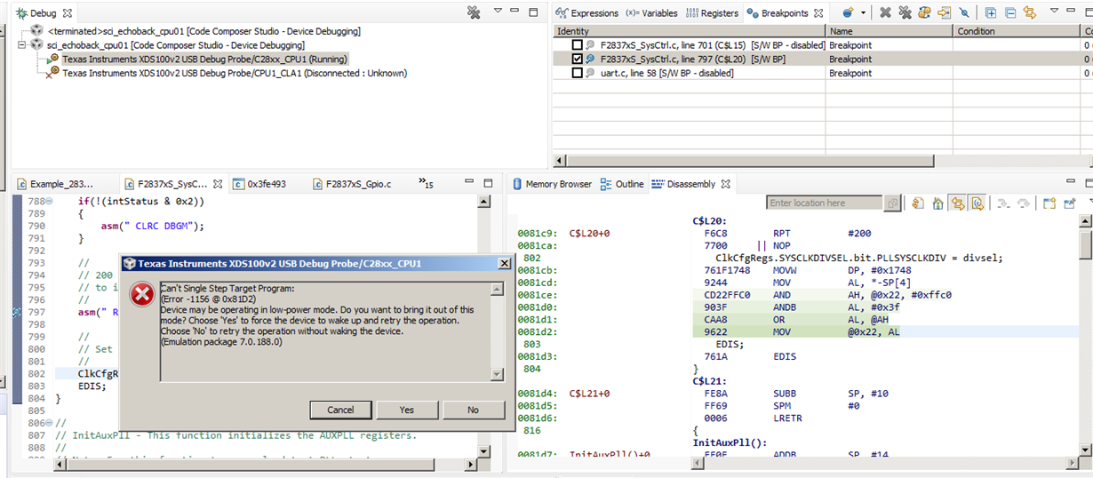Open the Registers tab
This screenshot has width=1093, height=478.
point(711,13)
